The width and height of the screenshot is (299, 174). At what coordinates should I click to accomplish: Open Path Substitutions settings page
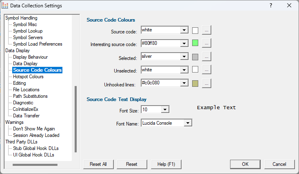click(30, 96)
